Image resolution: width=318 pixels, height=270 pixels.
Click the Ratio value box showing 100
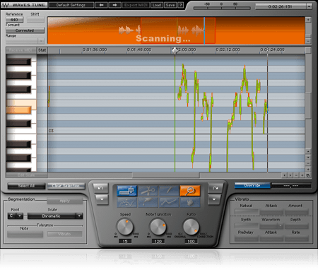point(191,242)
